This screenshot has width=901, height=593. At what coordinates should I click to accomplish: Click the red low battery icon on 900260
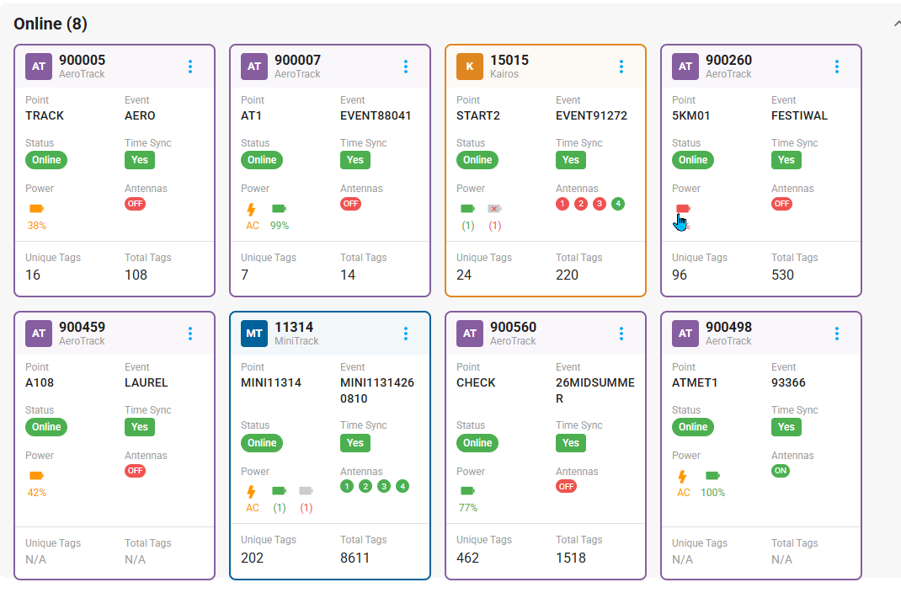click(683, 209)
